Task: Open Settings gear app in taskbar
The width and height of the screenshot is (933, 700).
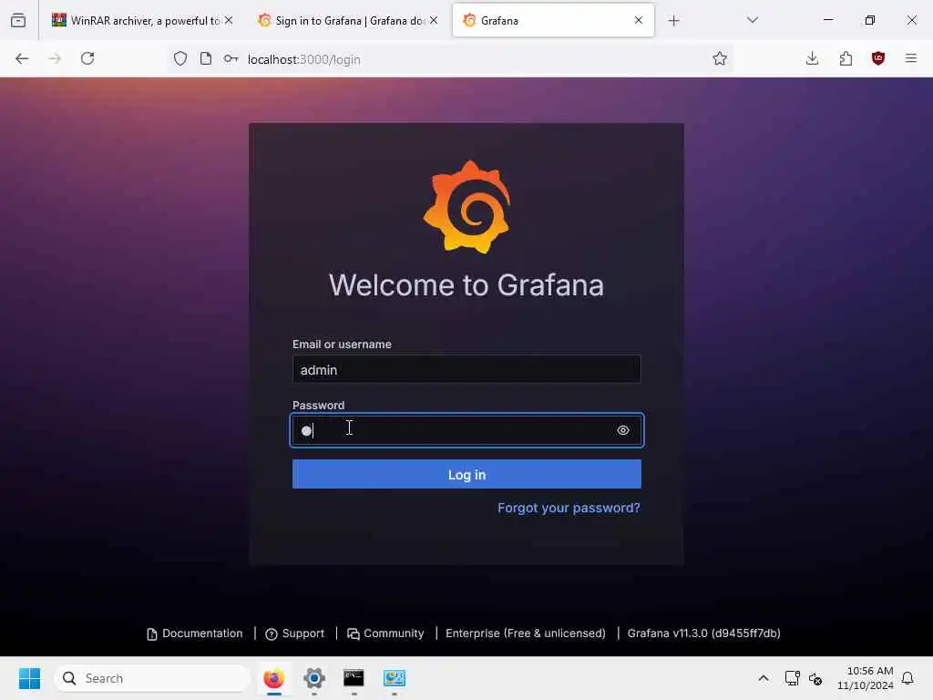Action: (314, 678)
